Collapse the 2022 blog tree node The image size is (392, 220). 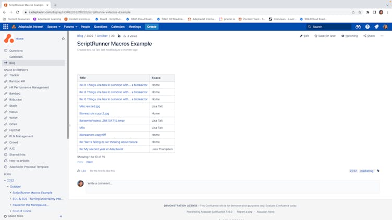click(x=5, y=180)
